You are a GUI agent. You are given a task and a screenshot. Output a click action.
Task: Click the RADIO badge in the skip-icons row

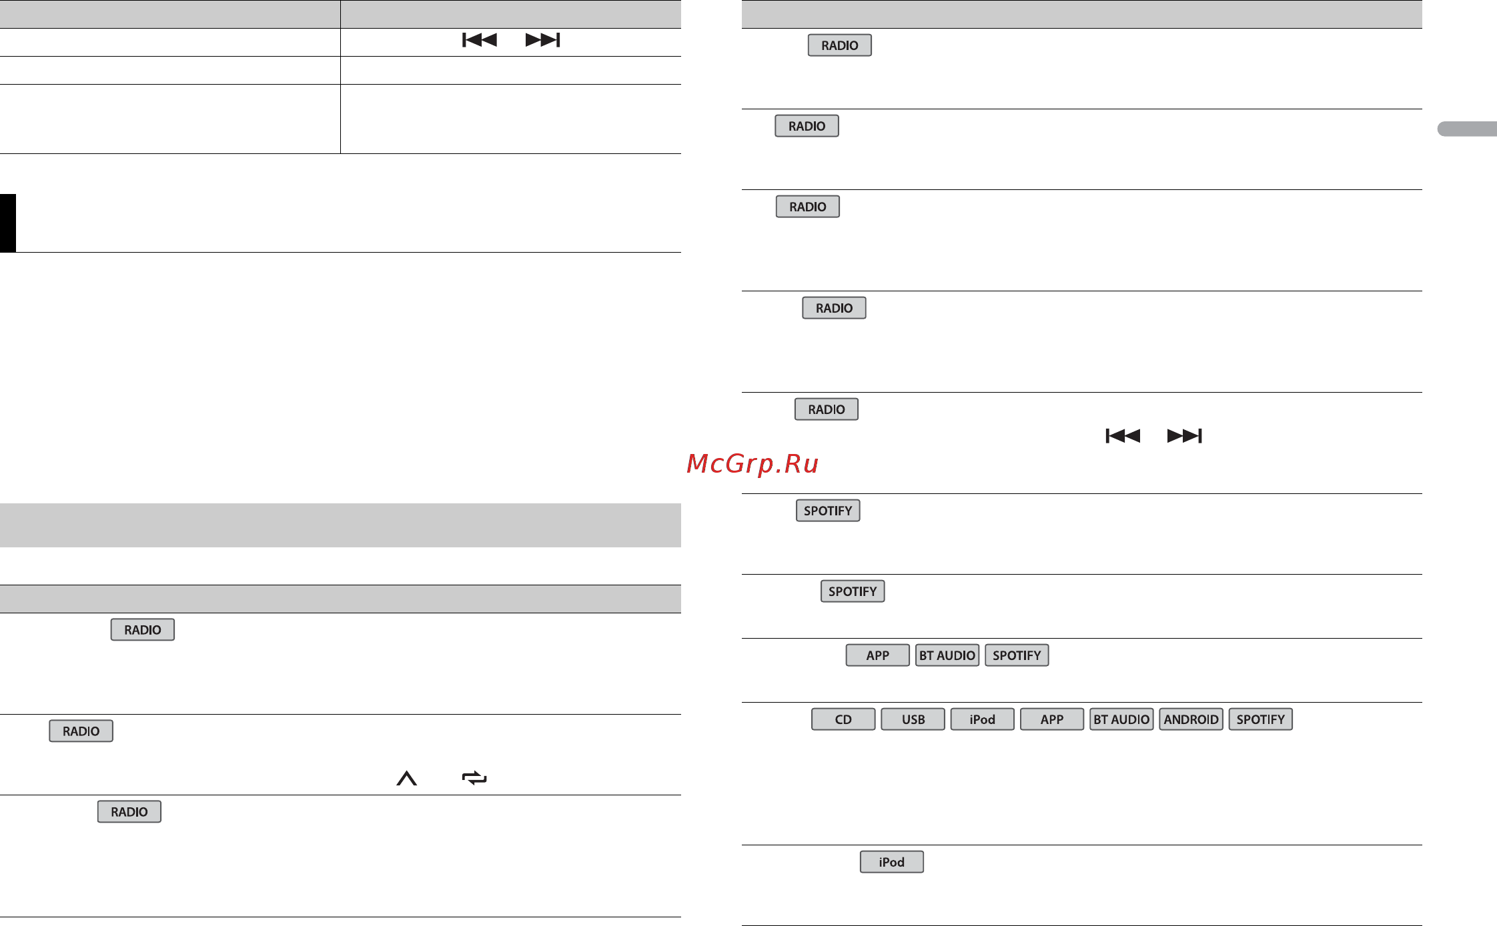[x=826, y=409]
